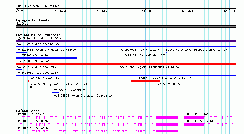244x134 pixels.
Task: Click the RefSeq Genes track title
Action: pos(28,111)
